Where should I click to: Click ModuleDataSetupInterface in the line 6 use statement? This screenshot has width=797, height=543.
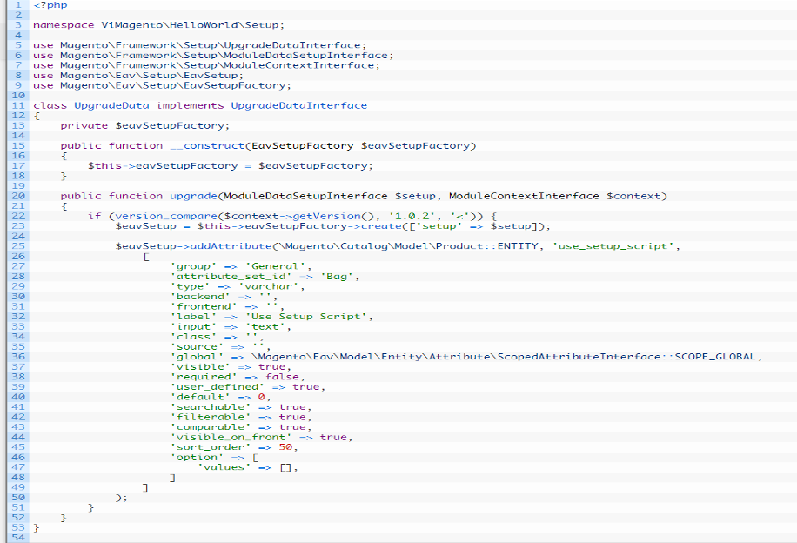[306, 56]
